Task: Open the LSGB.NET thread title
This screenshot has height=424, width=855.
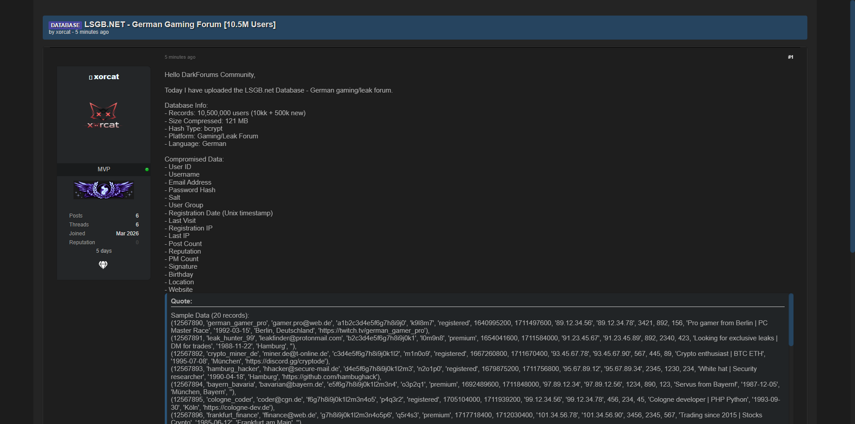Action: point(180,24)
